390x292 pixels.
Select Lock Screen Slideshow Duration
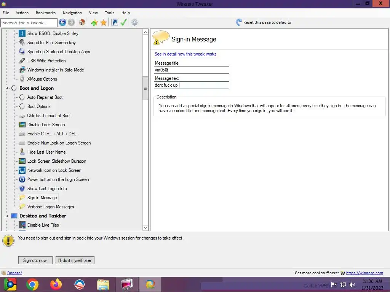[x=57, y=161]
